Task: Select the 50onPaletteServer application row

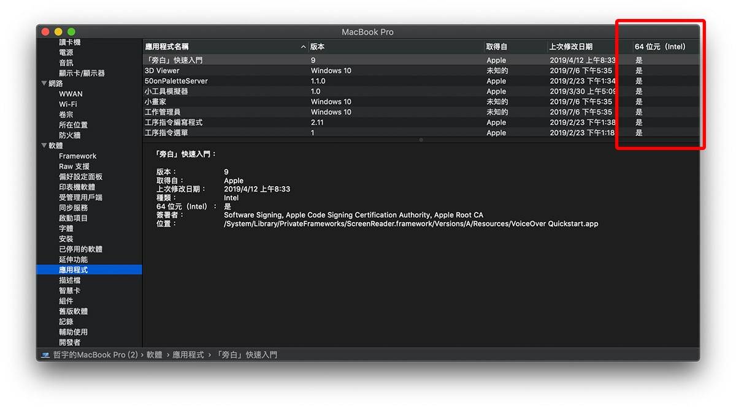Action: pos(421,81)
